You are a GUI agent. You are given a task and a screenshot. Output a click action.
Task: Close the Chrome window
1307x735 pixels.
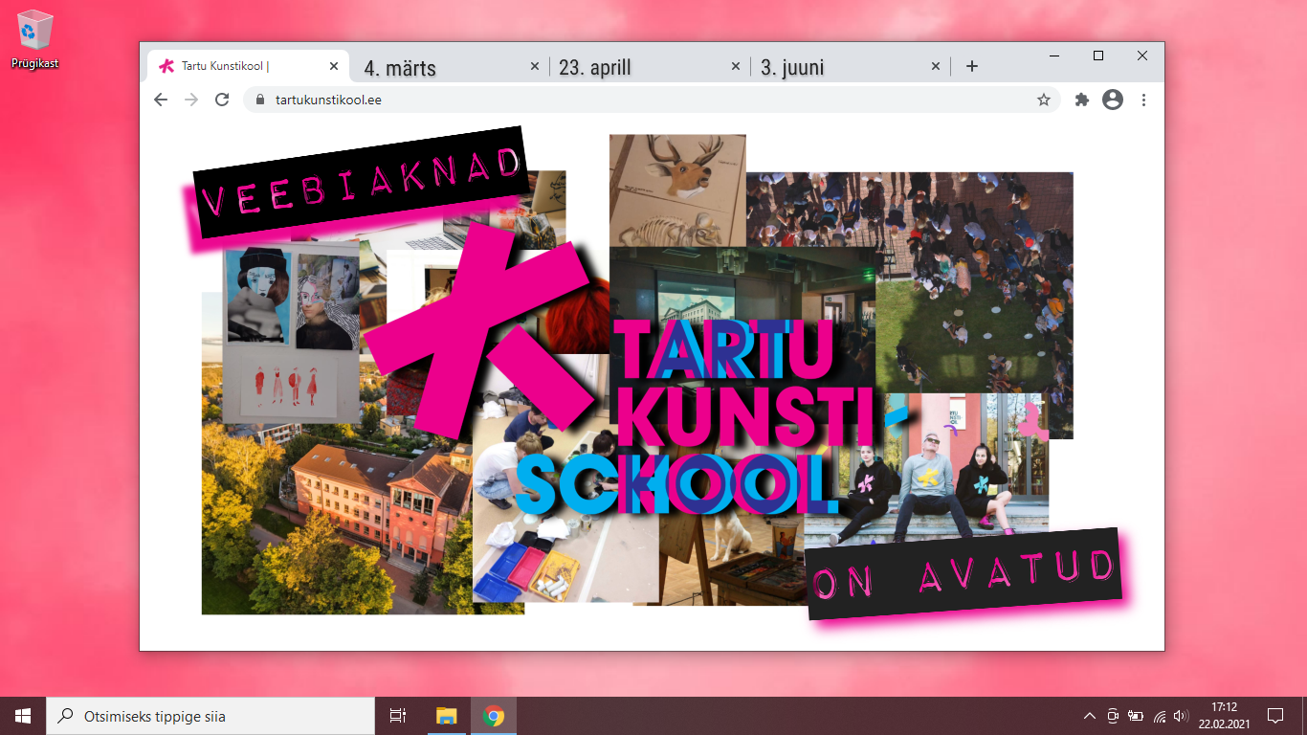[1142, 56]
